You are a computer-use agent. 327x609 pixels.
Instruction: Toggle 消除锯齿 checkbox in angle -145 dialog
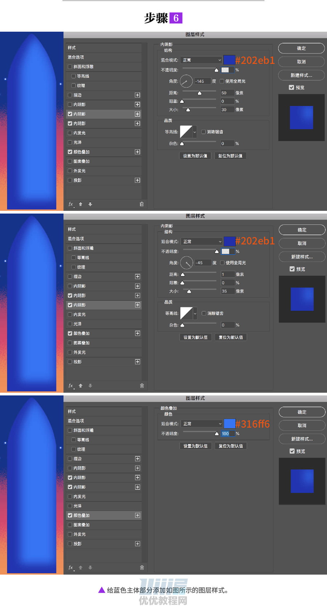tap(203, 132)
